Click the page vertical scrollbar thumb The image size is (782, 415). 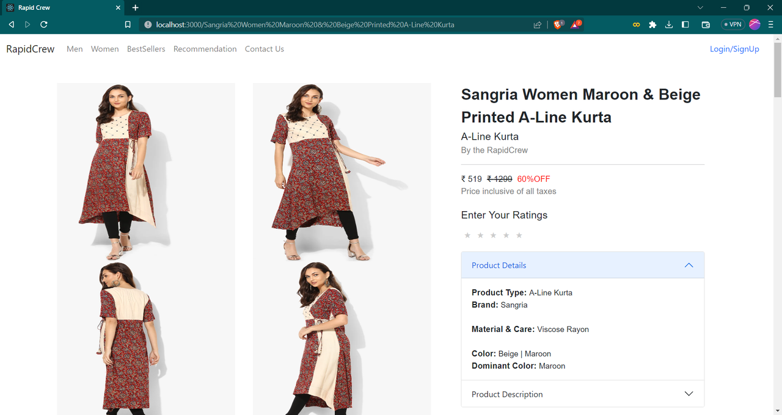(777, 70)
